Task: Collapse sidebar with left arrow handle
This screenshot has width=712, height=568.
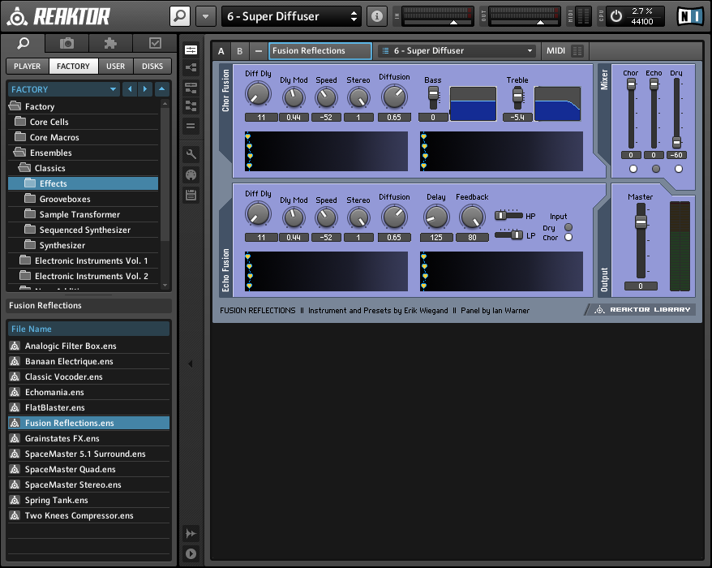Action: (x=191, y=364)
